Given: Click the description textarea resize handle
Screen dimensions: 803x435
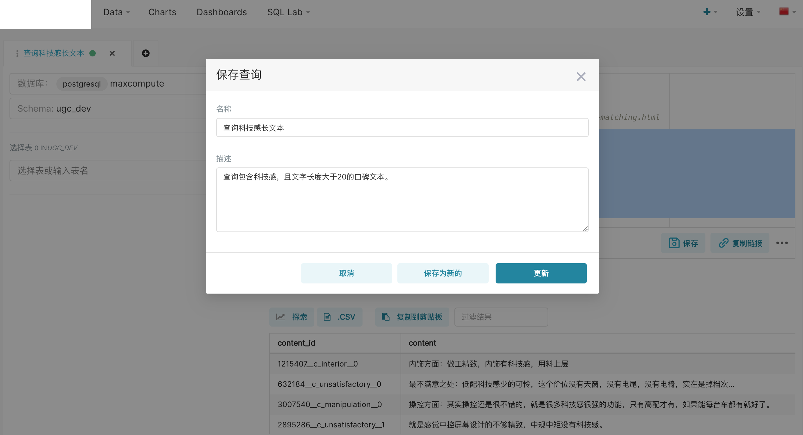Looking at the screenshot, I should click(585, 229).
